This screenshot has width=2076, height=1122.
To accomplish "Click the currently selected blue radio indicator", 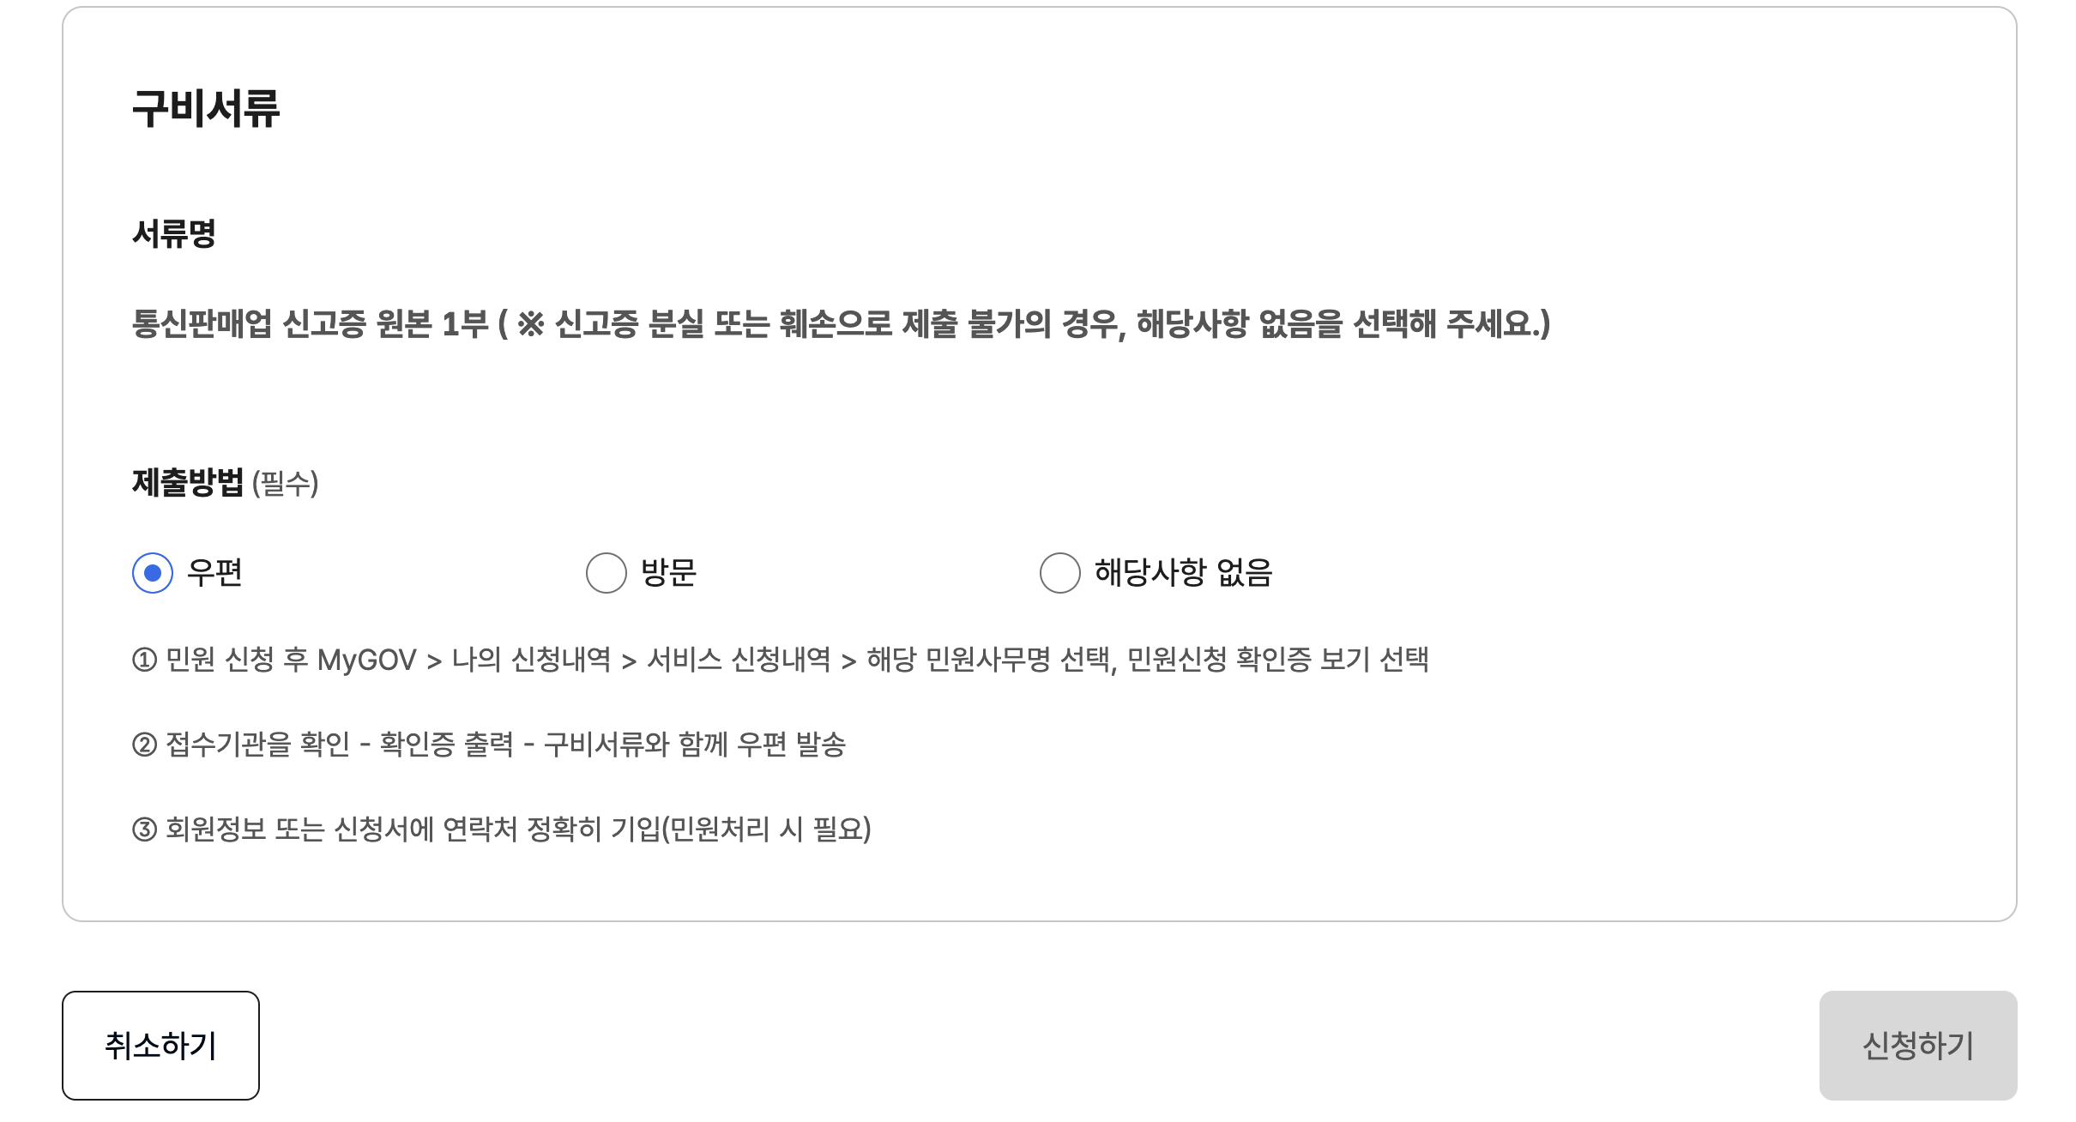I will (x=153, y=574).
